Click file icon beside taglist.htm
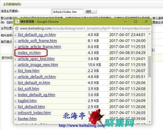The height and width of the screenshot is (130, 163). (x=16, y=101)
